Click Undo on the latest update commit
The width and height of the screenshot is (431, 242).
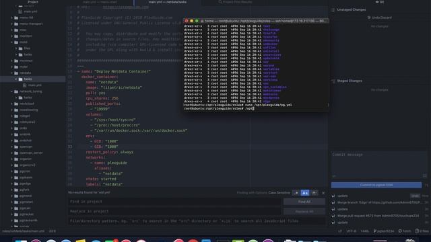[415, 196]
